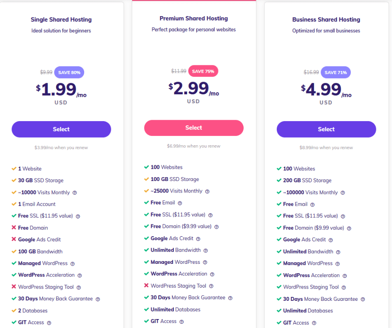This screenshot has height=328, width=392.
Task: Click help icon next to Business Unlimited Bandwidth
Action: click(x=338, y=252)
